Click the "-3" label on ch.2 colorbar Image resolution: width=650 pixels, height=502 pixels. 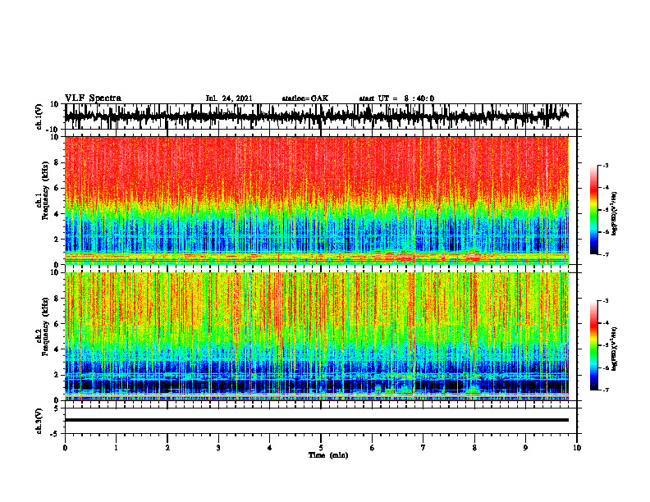point(606,301)
